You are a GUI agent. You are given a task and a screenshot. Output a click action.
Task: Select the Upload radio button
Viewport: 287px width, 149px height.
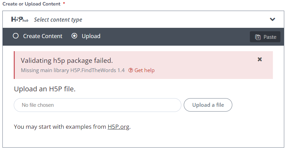74,36
